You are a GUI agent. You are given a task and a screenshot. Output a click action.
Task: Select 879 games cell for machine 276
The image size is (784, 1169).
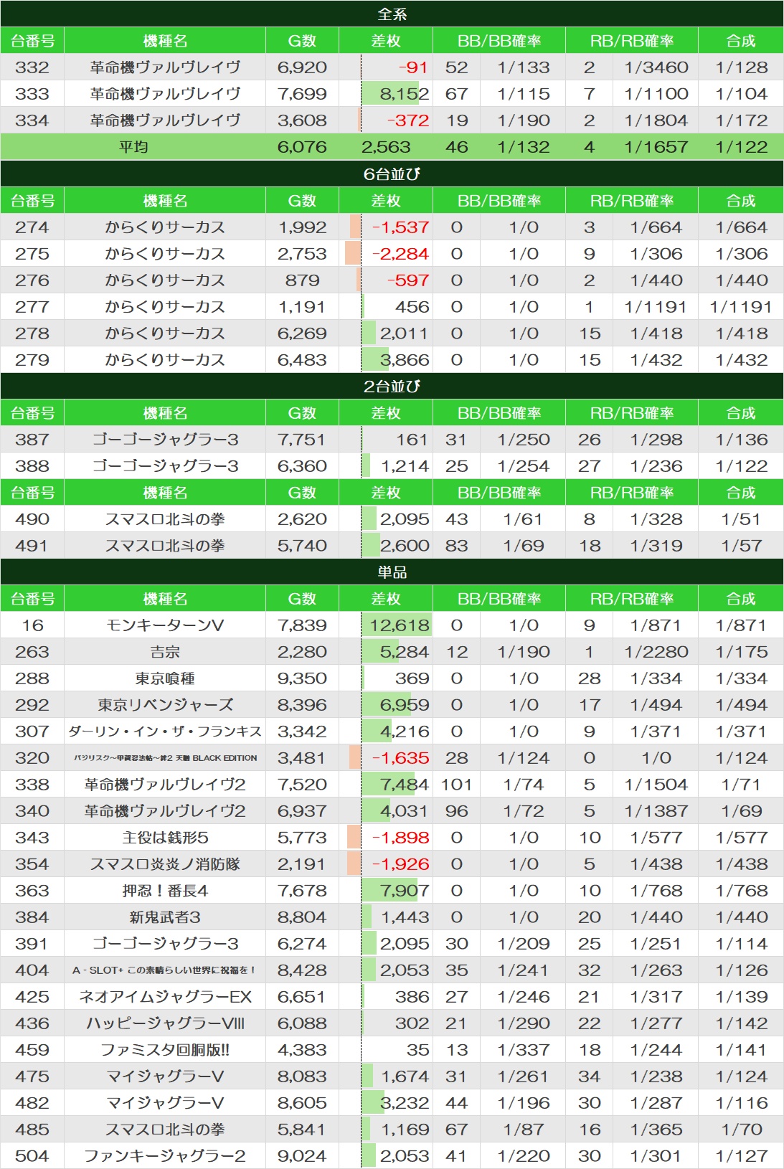tap(302, 280)
